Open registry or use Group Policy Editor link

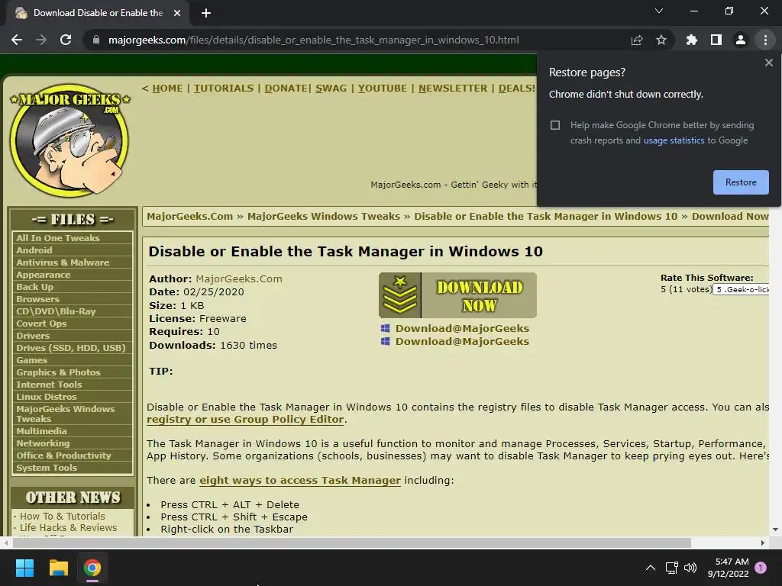click(x=245, y=420)
